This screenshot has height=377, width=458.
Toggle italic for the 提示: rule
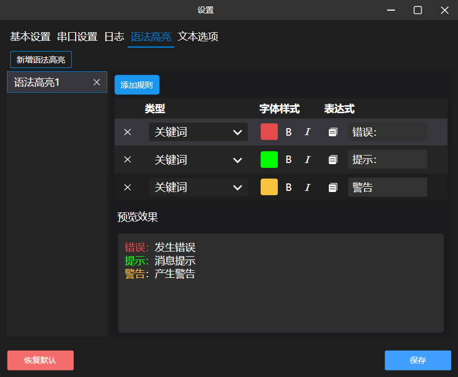pos(307,159)
